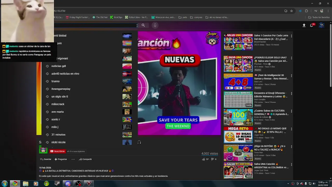Open Discord from the taskbar
Screen dimensions: 332x187
click(68, 184)
